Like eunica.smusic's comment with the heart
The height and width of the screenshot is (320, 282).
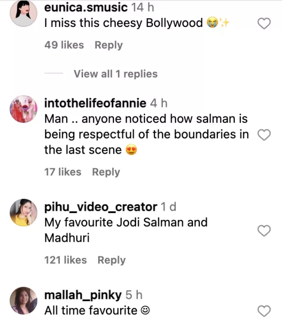265,24
